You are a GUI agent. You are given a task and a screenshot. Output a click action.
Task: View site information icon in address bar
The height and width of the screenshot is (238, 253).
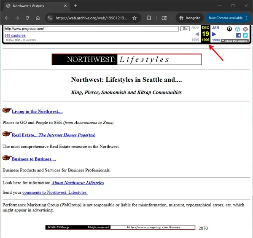pyautogui.click(x=50, y=18)
